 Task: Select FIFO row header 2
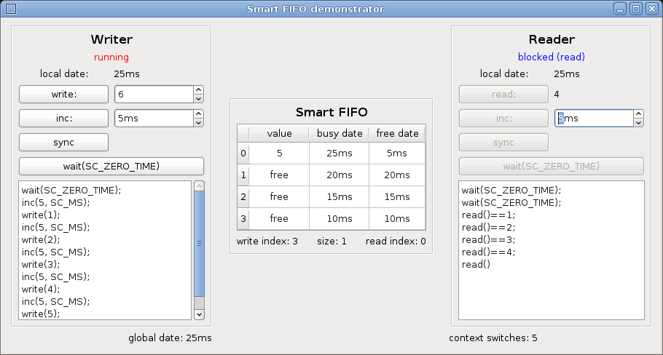[x=243, y=196]
